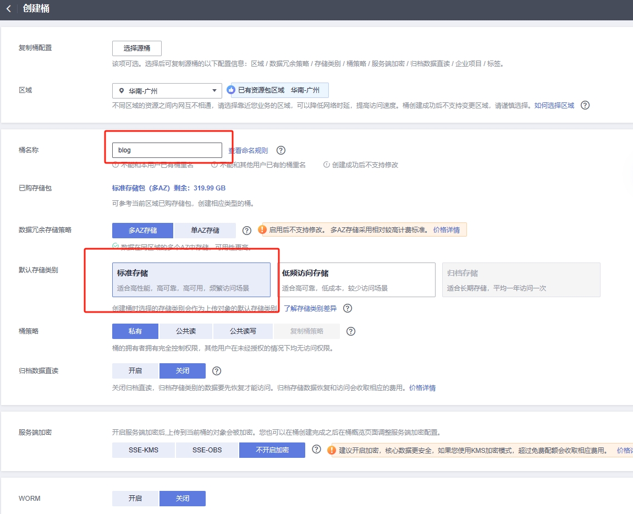Click help icon next to 如何选择区域
The width and height of the screenshot is (633, 514).
585,105
